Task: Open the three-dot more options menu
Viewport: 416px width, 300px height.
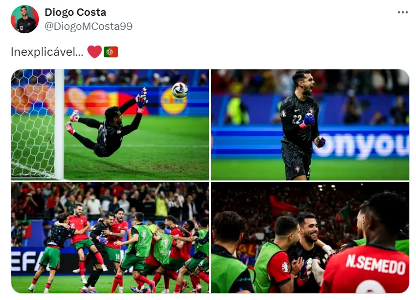Action: (402, 12)
